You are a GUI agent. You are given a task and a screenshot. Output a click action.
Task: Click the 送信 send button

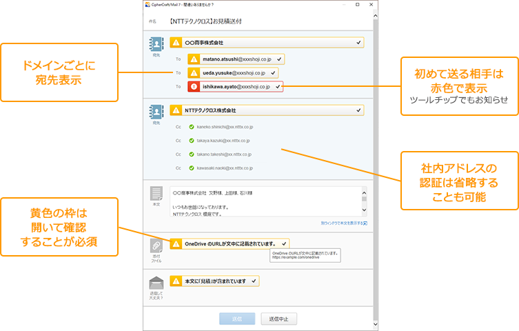(x=237, y=319)
